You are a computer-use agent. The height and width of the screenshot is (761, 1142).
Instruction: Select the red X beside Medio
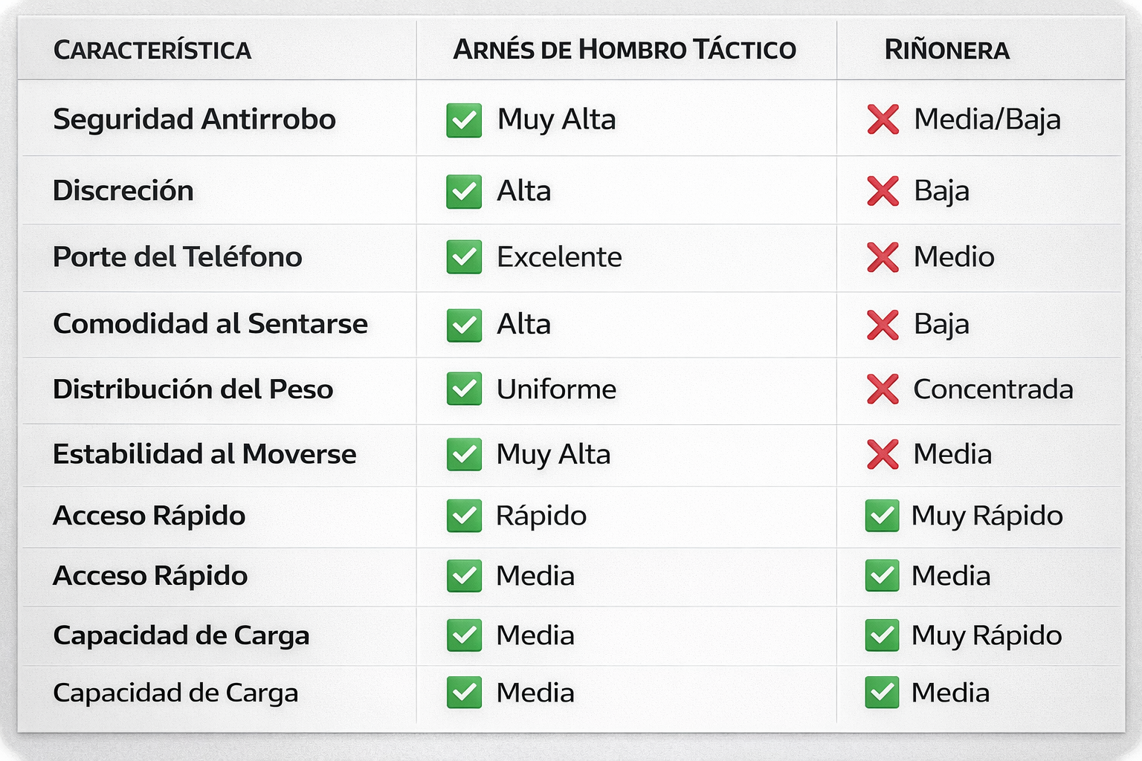click(883, 257)
